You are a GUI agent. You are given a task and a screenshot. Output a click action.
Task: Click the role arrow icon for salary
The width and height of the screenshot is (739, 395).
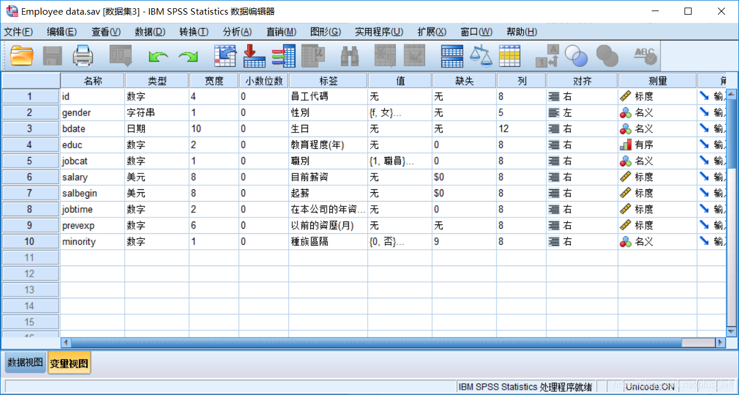[704, 177]
